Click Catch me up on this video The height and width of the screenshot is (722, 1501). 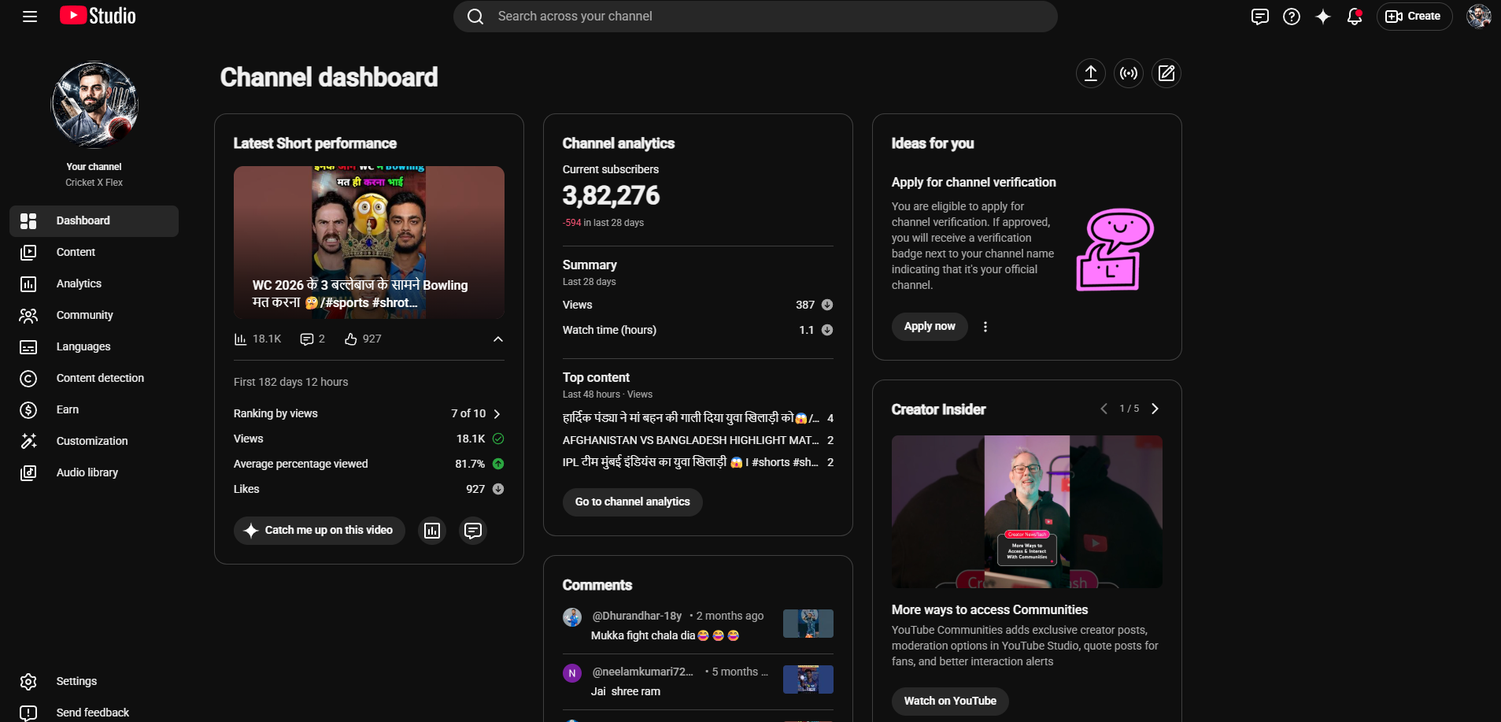(320, 531)
